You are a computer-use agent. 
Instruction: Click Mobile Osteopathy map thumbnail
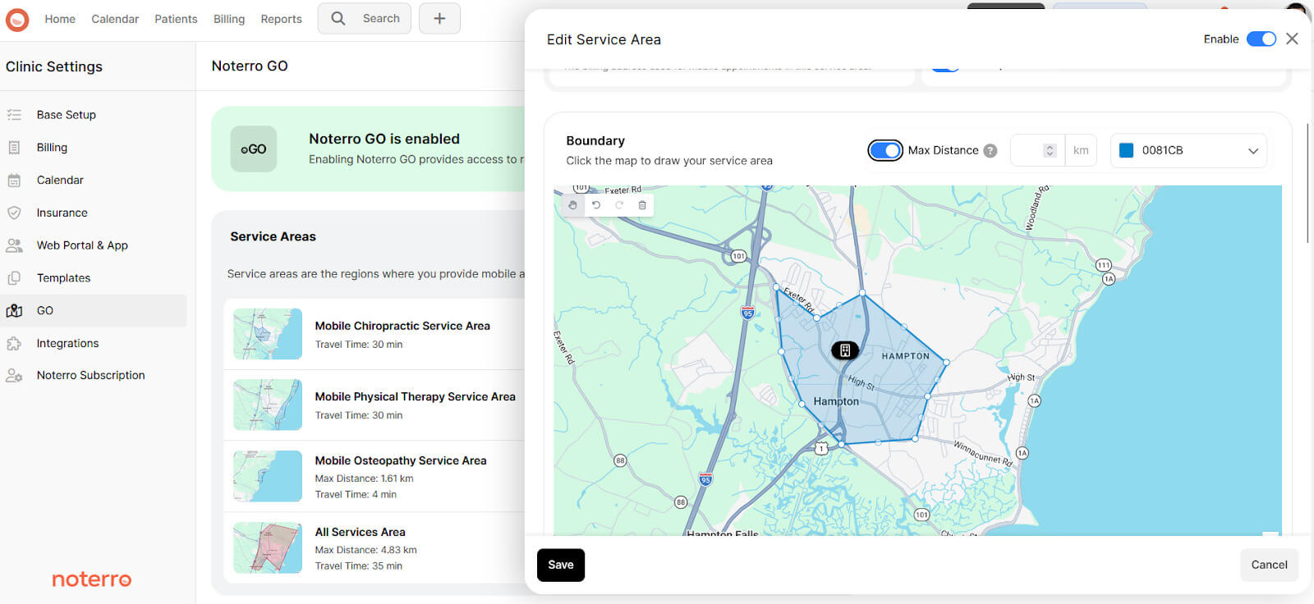click(268, 476)
